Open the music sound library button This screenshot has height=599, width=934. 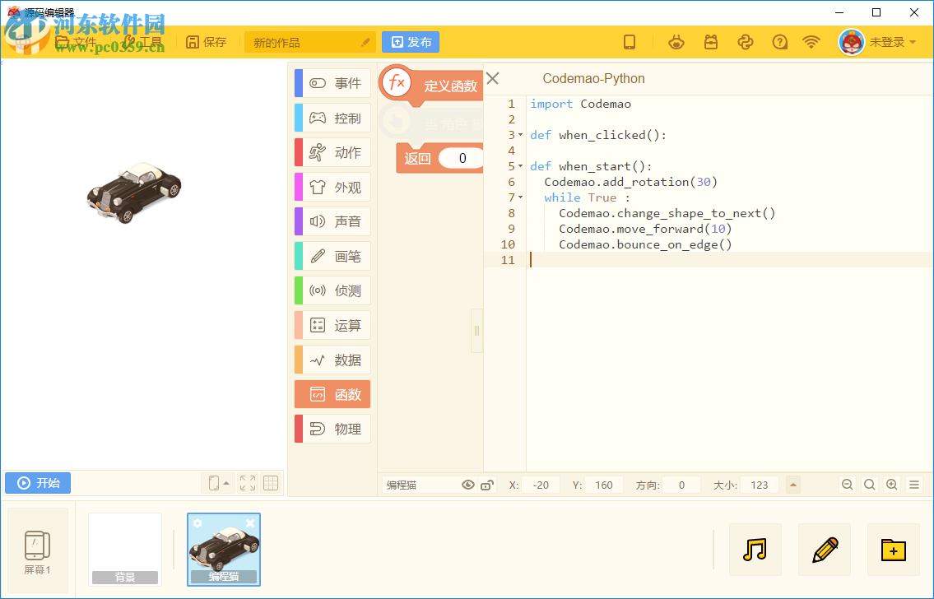tap(755, 549)
